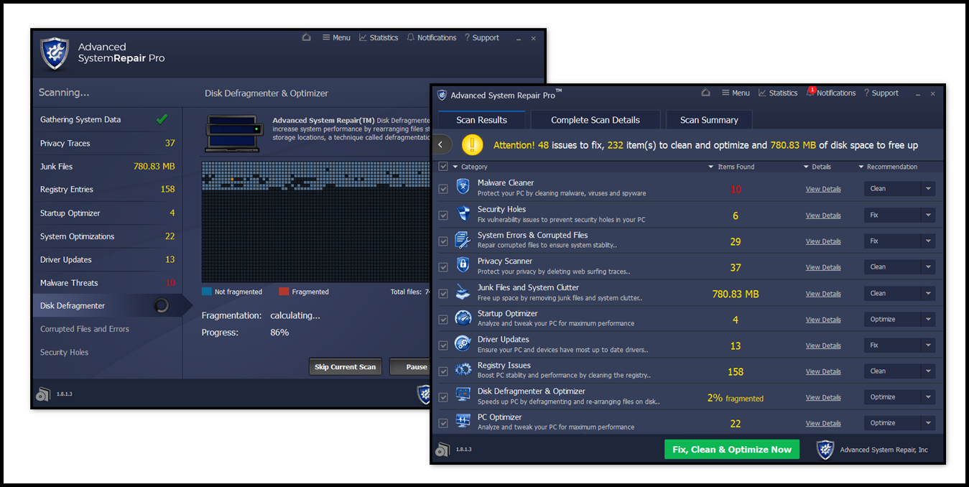Click the Driver Updates icon
Screen dimensions: 969x487
tap(463, 344)
